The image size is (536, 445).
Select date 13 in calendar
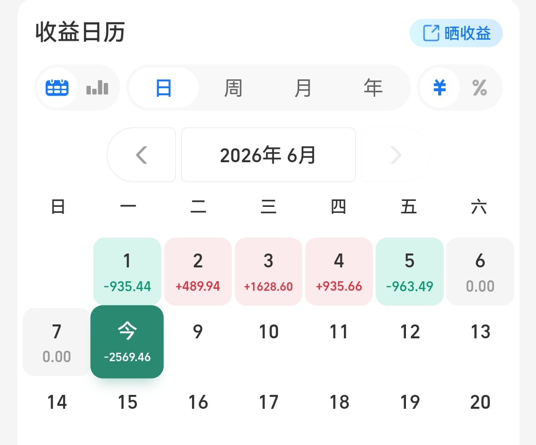(x=480, y=332)
